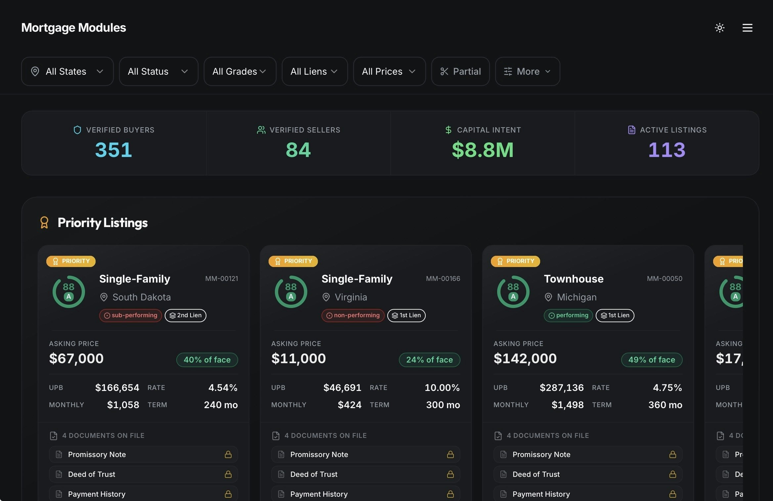Expand the All States dropdown
This screenshot has width=773, height=501.
coord(67,71)
